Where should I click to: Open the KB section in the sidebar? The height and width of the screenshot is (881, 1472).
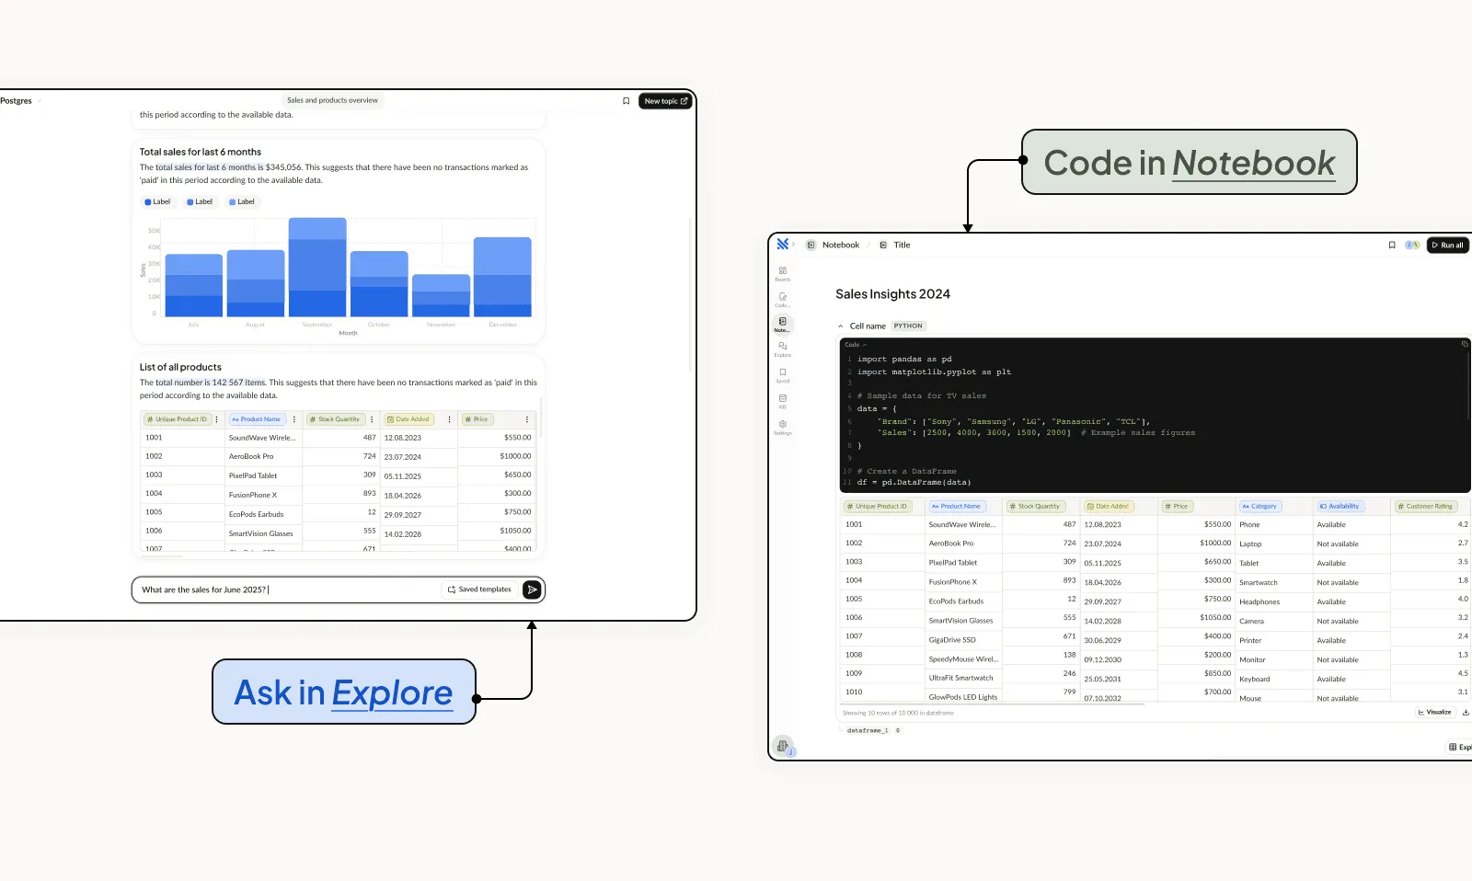pos(783,401)
